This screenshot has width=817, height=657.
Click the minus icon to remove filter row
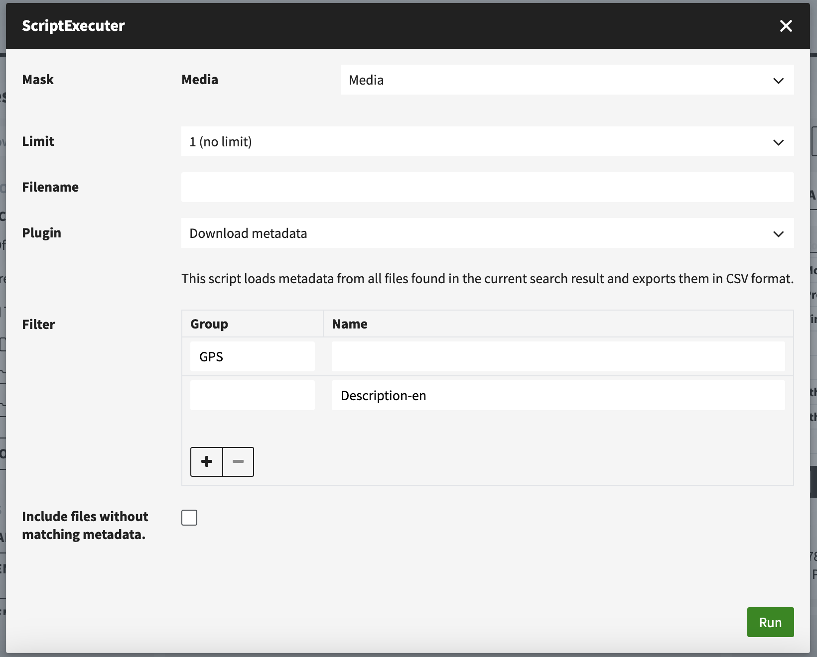[x=238, y=462]
